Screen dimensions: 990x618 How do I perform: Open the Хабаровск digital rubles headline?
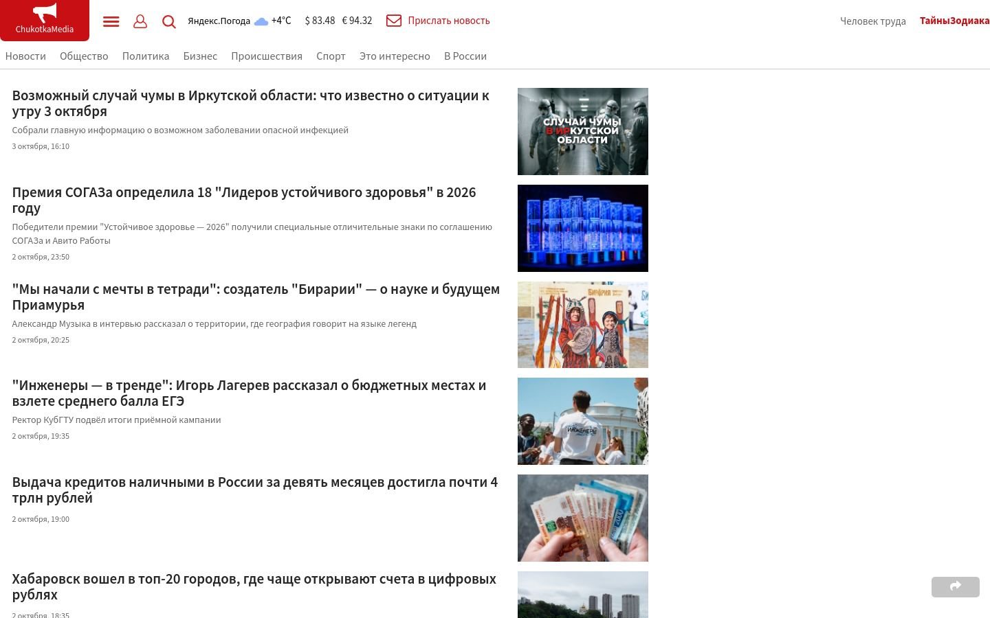254,586
